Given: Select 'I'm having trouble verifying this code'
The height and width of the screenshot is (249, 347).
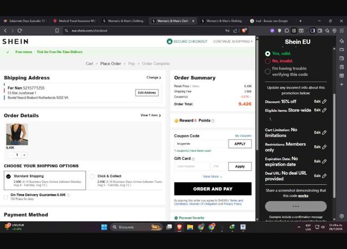Looking at the screenshot, I should pos(267,72).
